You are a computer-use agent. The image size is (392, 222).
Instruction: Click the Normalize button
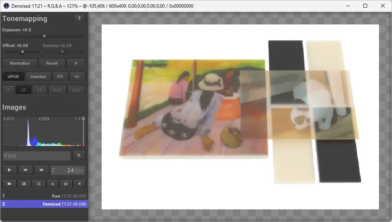pos(20,63)
